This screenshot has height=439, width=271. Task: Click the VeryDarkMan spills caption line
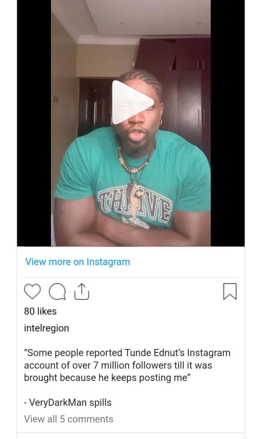[68, 403]
